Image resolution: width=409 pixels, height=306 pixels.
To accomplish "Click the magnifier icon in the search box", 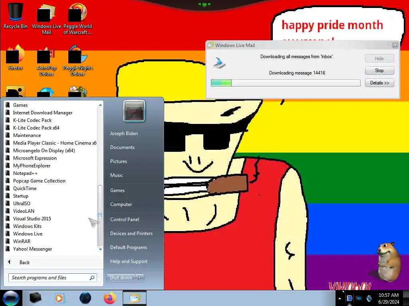I will (x=92, y=278).
